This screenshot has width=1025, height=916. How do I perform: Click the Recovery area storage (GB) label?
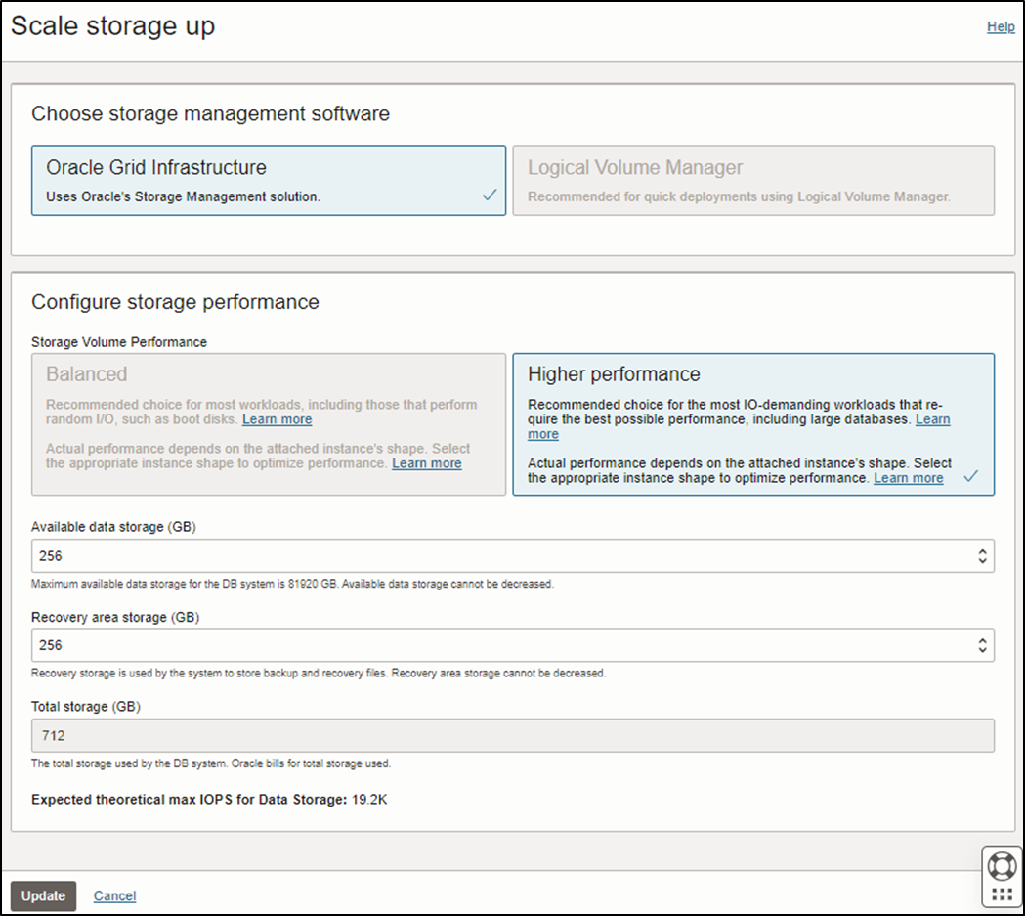click(115, 617)
